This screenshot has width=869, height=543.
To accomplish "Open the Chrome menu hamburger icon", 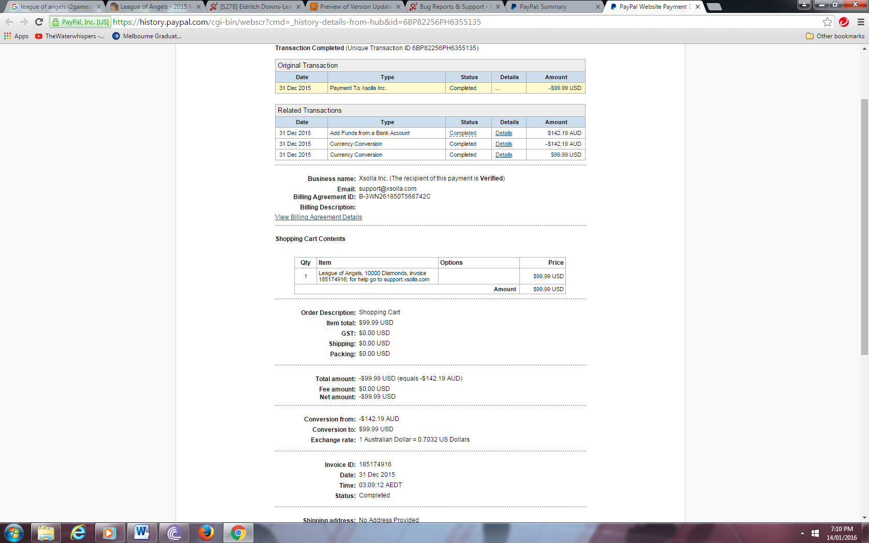I will point(861,22).
